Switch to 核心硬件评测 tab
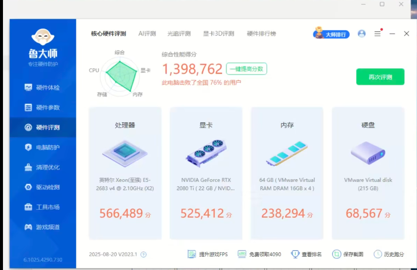 [x=109, y=34]
